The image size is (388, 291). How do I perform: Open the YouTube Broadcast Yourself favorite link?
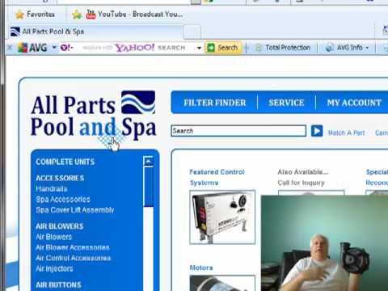point(134,15)
